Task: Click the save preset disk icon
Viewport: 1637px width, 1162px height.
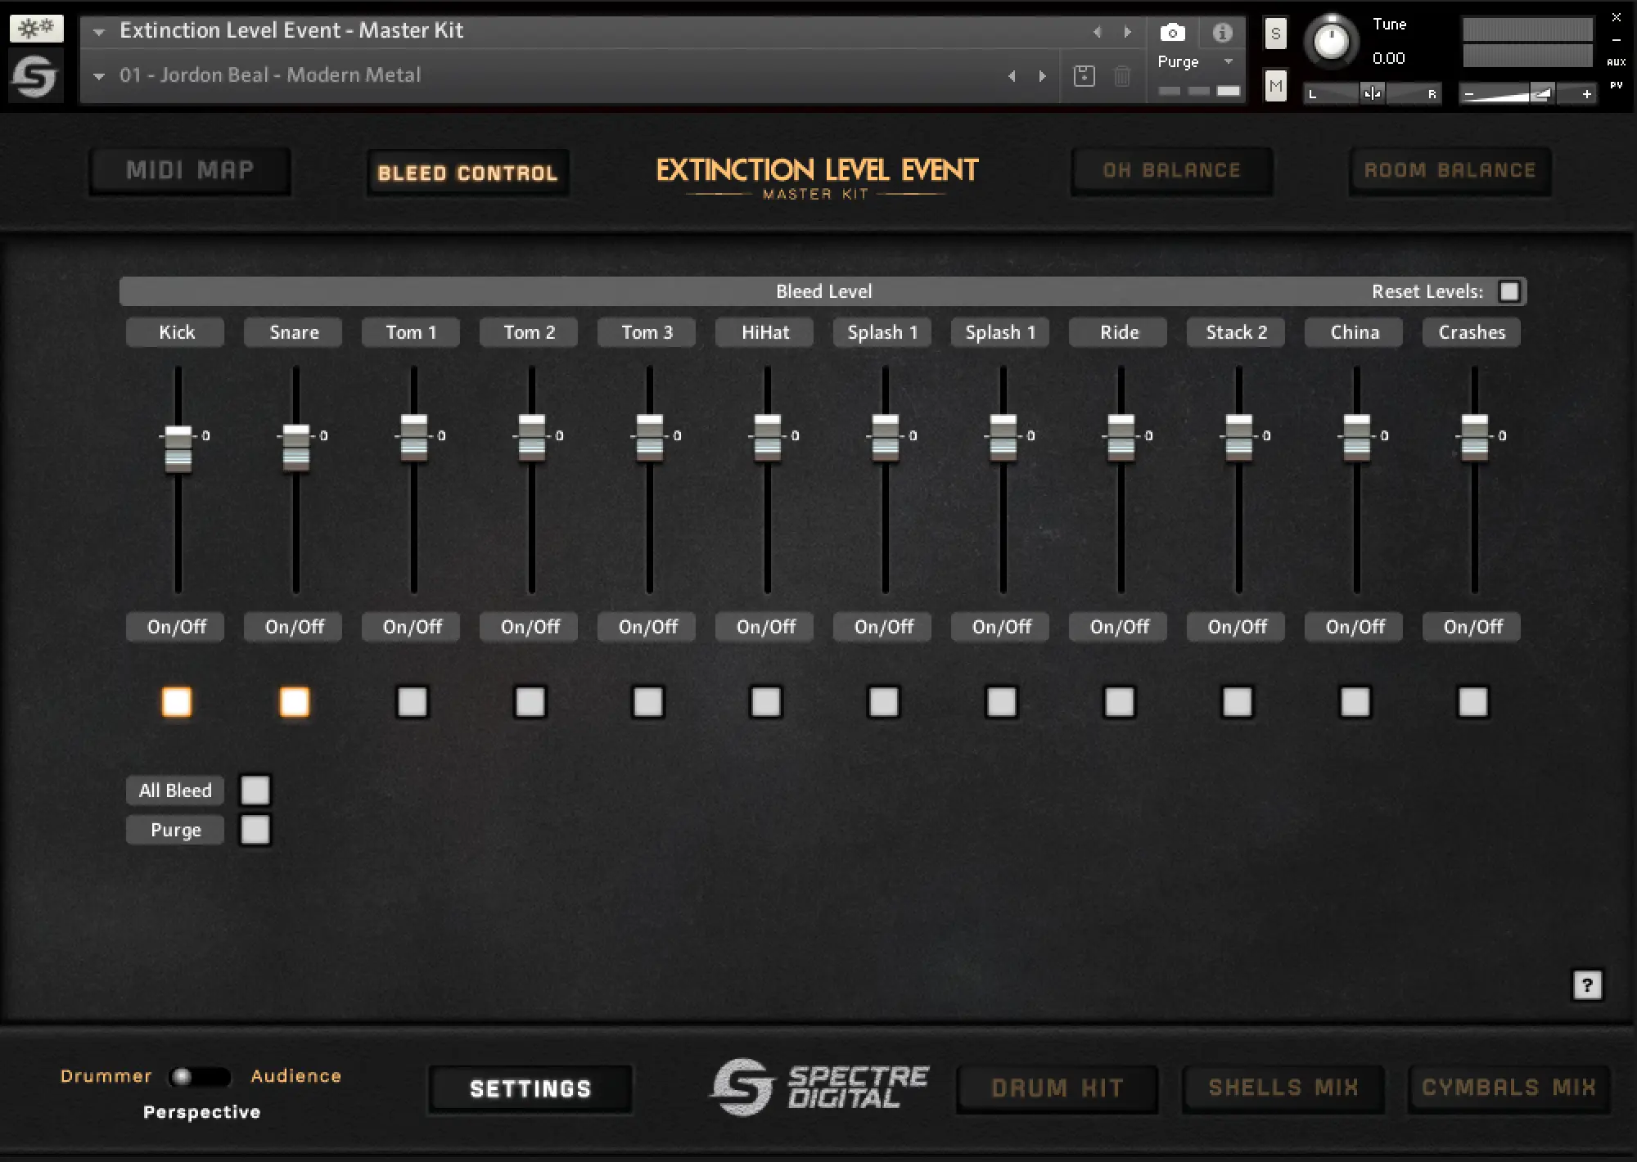Action: 1084,76
